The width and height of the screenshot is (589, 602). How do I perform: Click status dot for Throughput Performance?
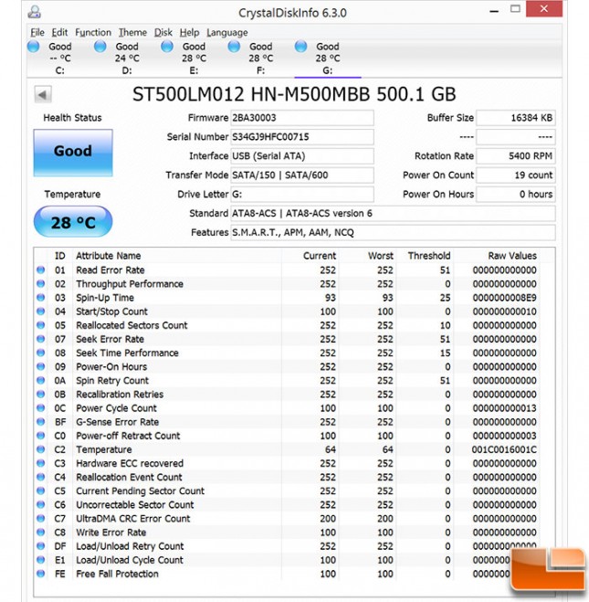[41, 284]
